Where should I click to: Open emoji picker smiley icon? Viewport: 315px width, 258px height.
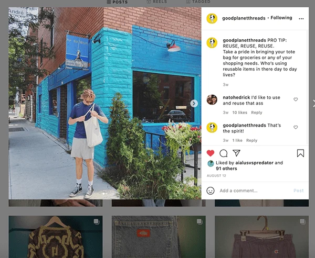click(x=211, y=190)
